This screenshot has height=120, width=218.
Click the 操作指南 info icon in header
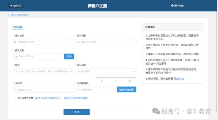click(x=172, y=6)
